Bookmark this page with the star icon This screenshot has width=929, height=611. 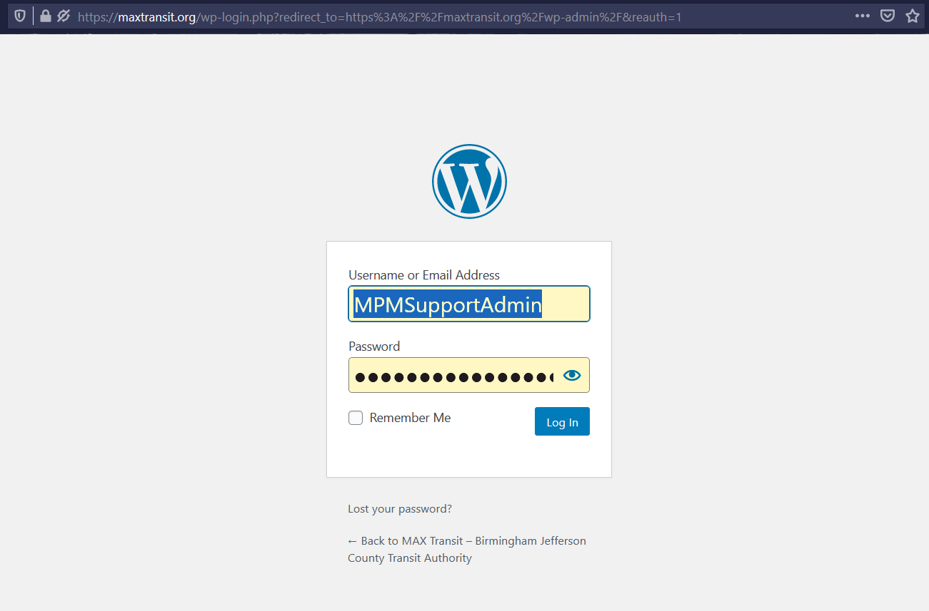pyautogui.click(x=912, y=16)
